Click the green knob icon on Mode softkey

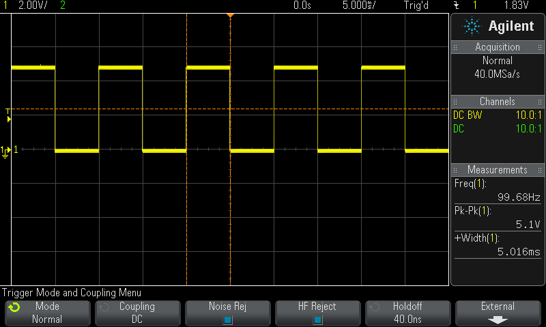point(14,307)
